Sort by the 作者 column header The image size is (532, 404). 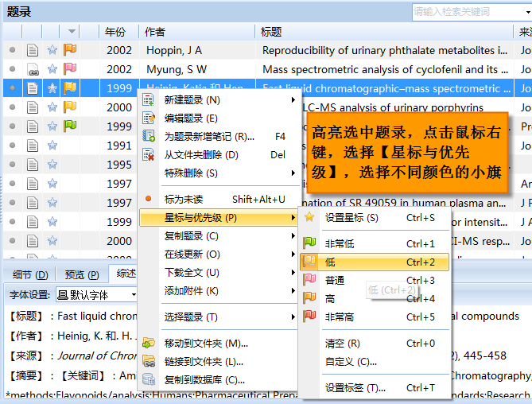(196, 32)
